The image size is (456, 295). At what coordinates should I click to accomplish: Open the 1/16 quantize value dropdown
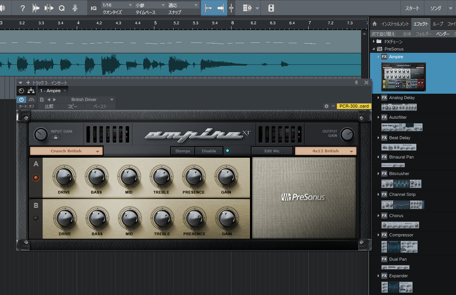coord(117,5)
